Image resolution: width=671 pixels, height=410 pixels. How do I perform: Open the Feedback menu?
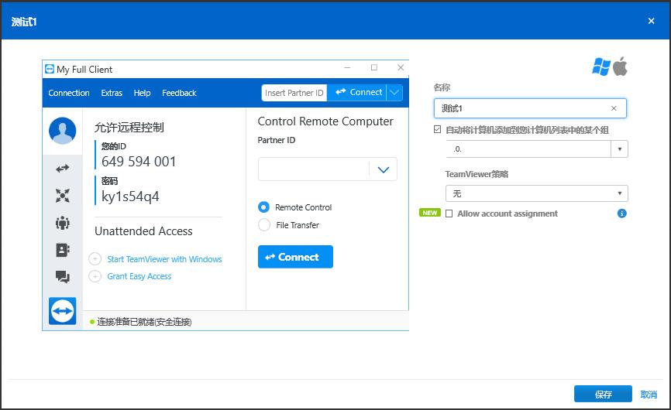click(x=179, y=93)
